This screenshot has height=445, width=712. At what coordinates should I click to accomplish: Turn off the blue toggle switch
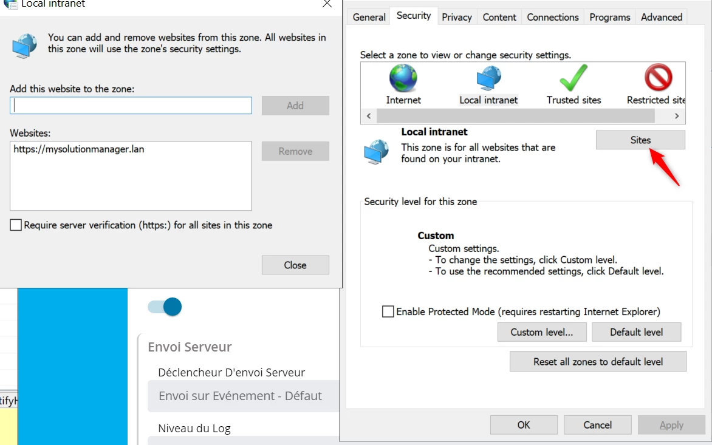(165, 307)
